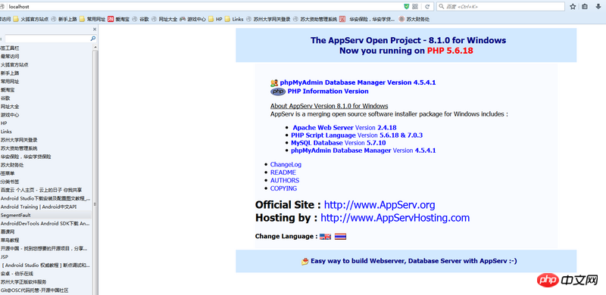Click the phpMyAdmin users icon on the page
Screen dimensions: 606x295
[x=274, y=82]
